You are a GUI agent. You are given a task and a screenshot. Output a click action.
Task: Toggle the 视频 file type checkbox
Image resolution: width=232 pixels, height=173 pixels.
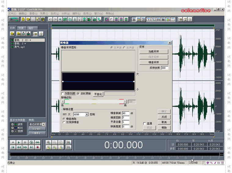(12, 131)
